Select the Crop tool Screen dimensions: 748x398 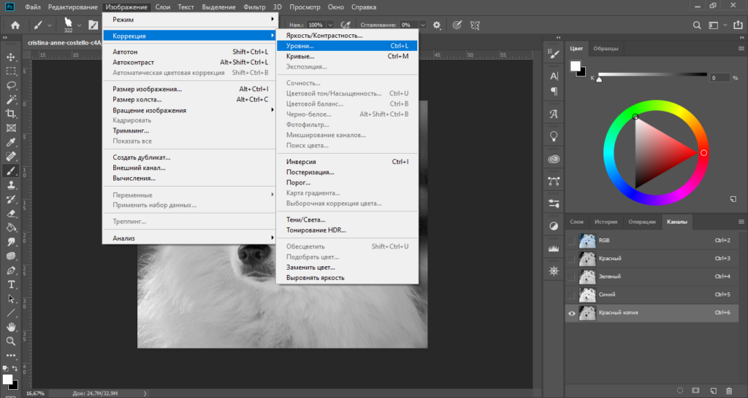coord(11,114)
